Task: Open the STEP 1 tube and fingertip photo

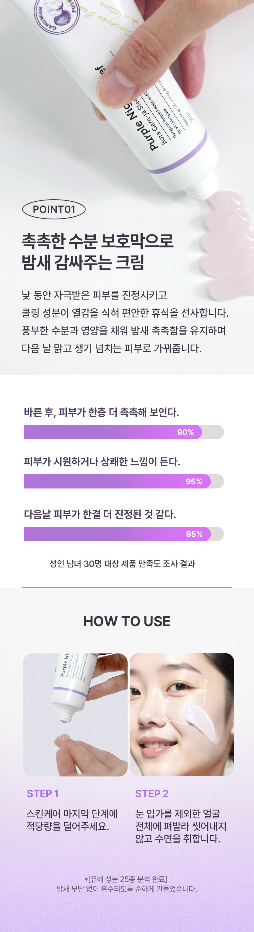Action: 75,714
